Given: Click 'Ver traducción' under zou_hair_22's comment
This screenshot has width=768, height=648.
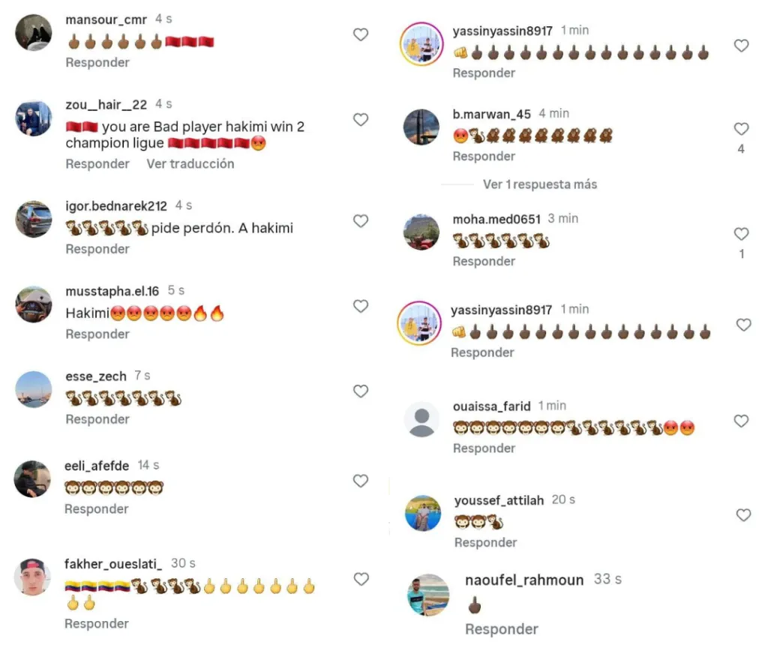Looking at the screenshot, I should (x=190, y=163).
